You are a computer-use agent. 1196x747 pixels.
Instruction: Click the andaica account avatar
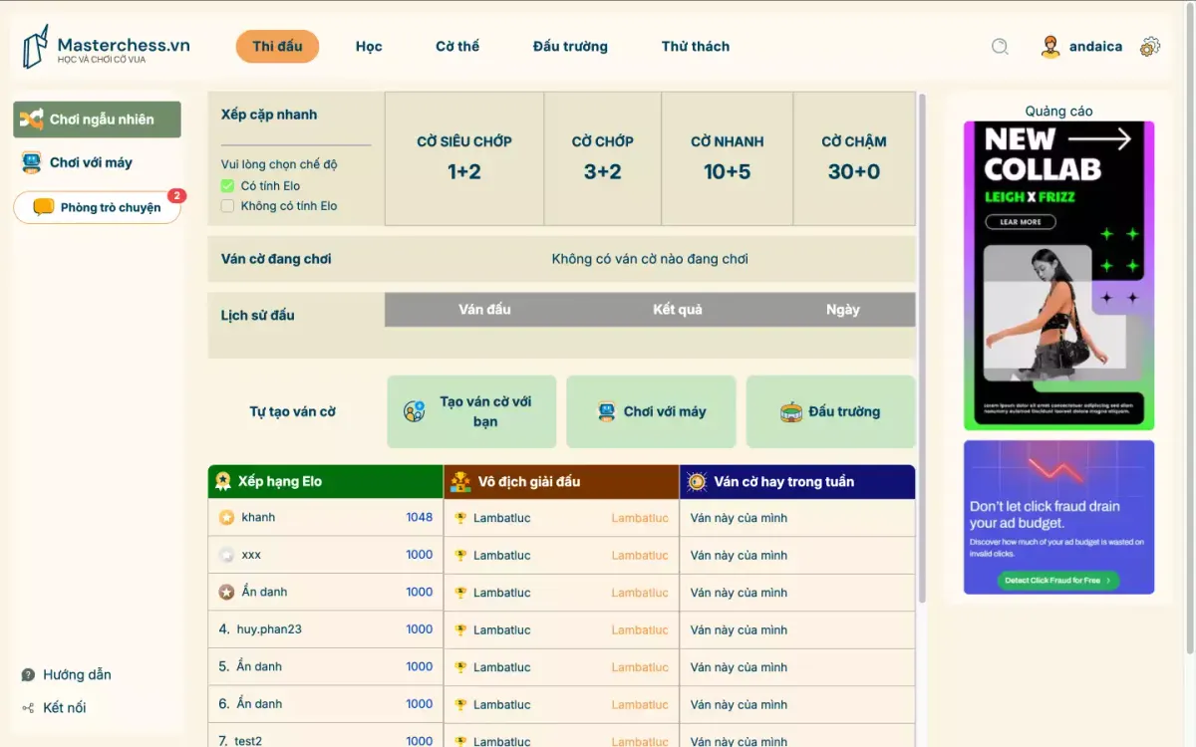1049,46
